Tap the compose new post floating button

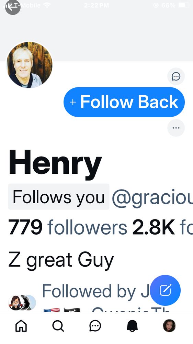pos(166,290)
